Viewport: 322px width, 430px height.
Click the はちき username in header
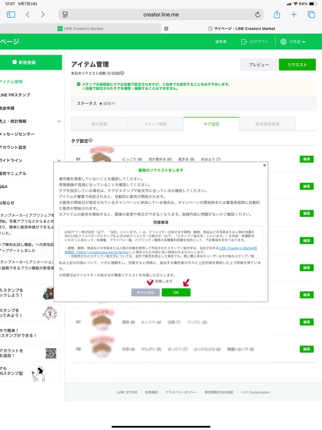point(221,42)
